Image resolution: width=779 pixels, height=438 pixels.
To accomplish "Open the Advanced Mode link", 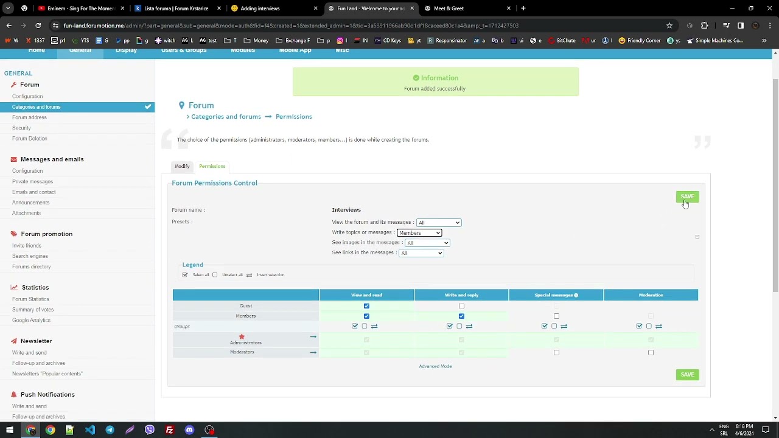I will point(435,366).
